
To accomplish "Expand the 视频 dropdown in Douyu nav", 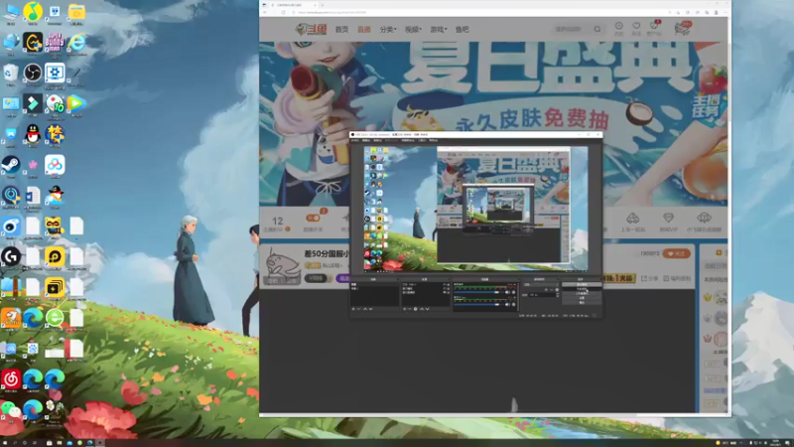I will (x=413, y=30).
